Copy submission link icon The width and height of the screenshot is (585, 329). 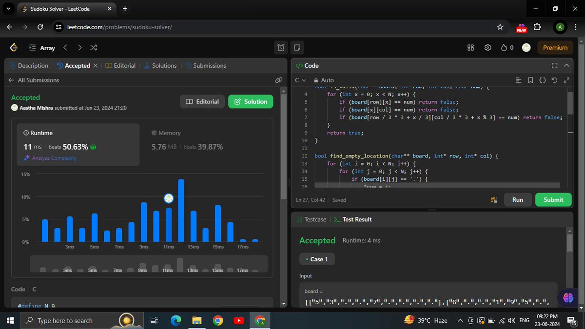[x=279, y=80]
